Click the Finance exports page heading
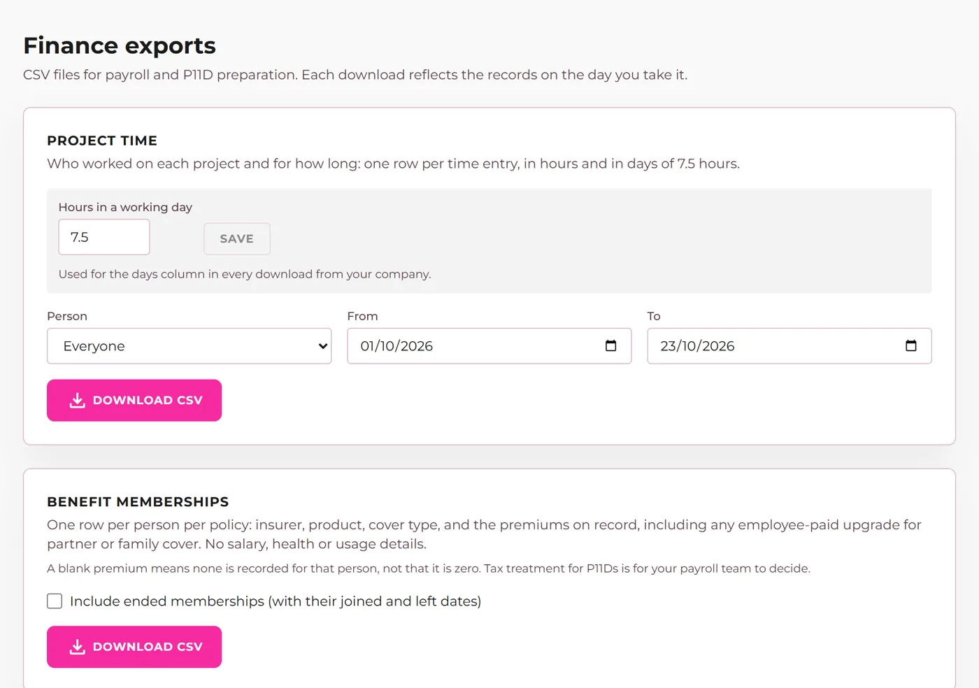The width and height of the screenshot is (979, 688). (120, 45)
